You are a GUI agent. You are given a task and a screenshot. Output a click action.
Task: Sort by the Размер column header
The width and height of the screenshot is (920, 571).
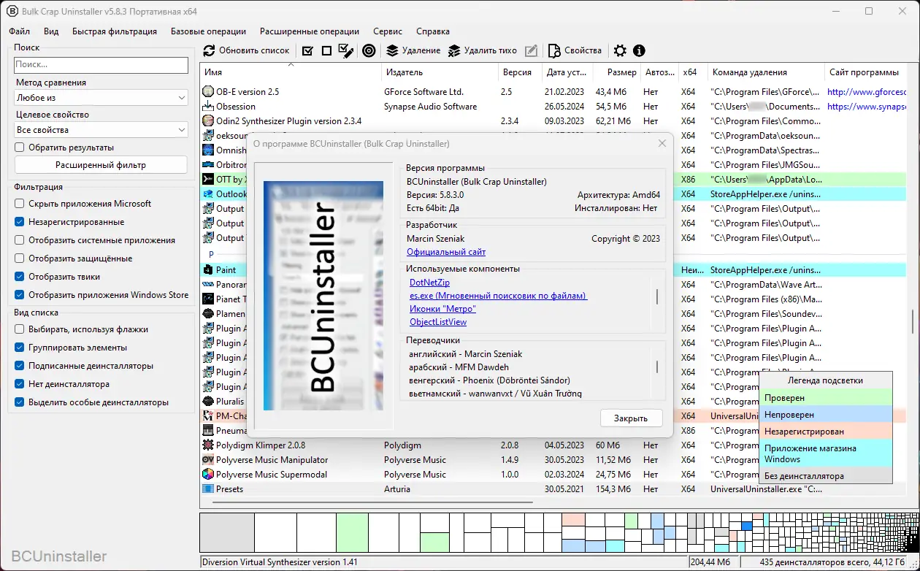(x=615, y=72)
